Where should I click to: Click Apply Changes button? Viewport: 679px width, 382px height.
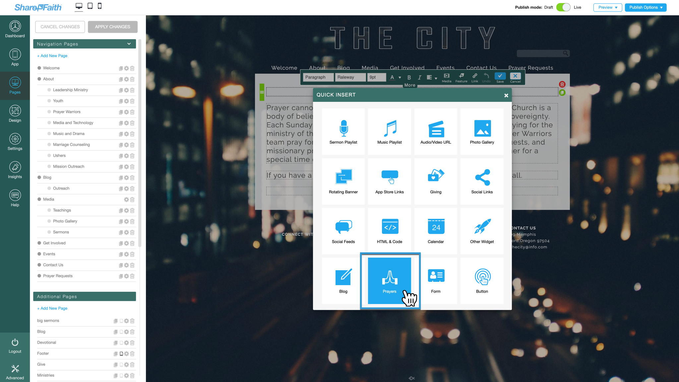[x=113, y=27]
